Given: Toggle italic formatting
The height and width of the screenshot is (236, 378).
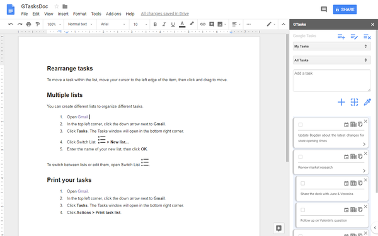Looking at the screenshot, I should (x=164, y=24).
